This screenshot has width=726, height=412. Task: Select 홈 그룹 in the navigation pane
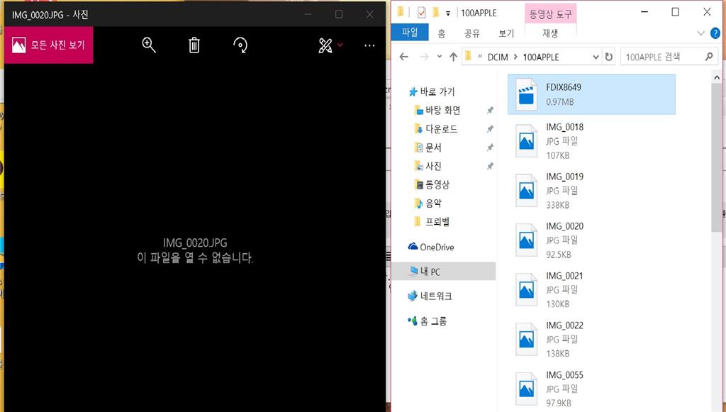[427, 321]
